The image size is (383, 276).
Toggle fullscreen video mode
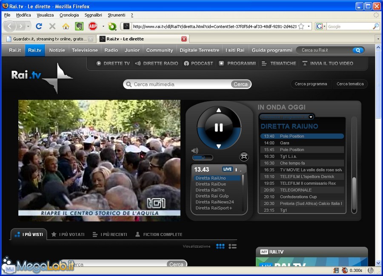pos(244,156)
